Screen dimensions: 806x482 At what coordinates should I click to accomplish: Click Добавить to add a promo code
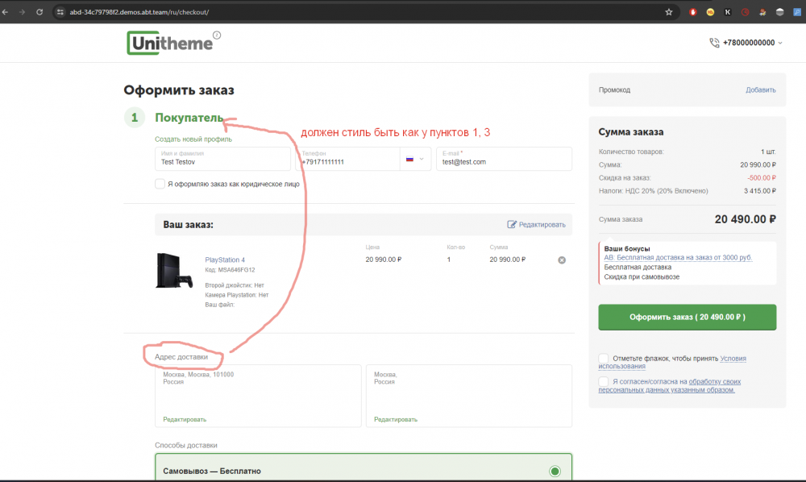pos(760,90)
